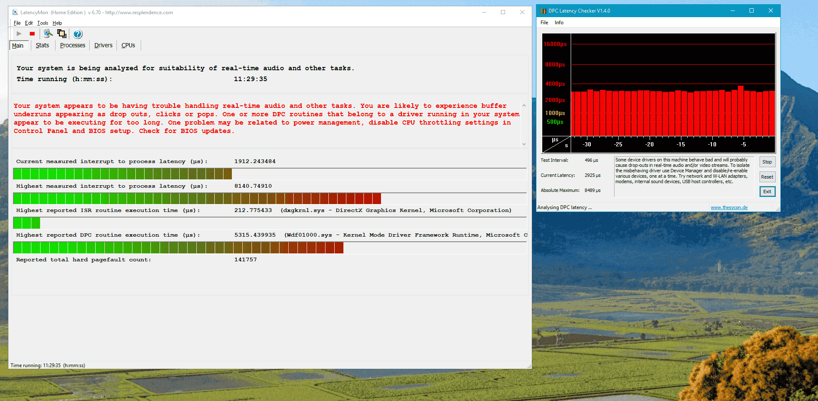The width and height of the screenshot is (818, 401).
Task: Open the File menu in LatencyMon
Action: coord(17,23)
